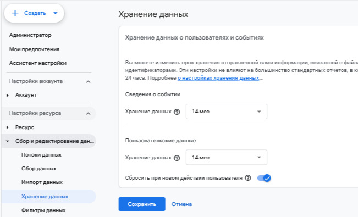
Task: Select Импорт данных in sidebar
Action: tap(42, 182)
